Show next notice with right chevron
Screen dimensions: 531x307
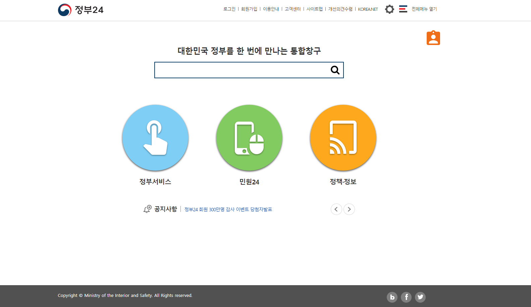coord(349,209)
